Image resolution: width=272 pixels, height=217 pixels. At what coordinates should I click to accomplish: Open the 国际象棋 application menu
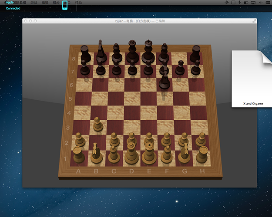[20, 3]
